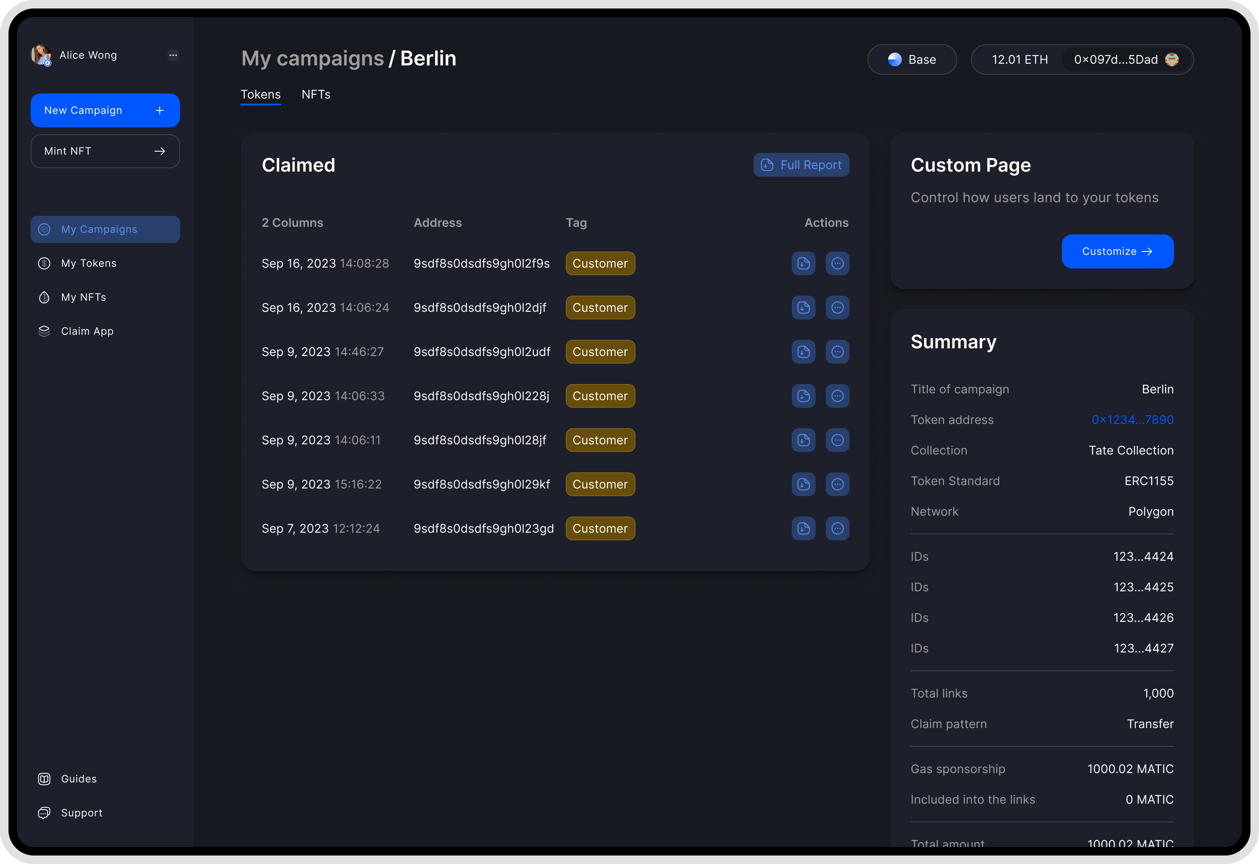The width and height of the screenshot is (1259, 864).
Task: Click the Address column header
Action: [x=438, y=223]
